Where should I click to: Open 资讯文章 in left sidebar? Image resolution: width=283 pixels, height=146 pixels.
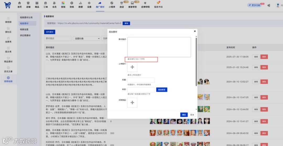pyautogui.click(x=8, y=69)
